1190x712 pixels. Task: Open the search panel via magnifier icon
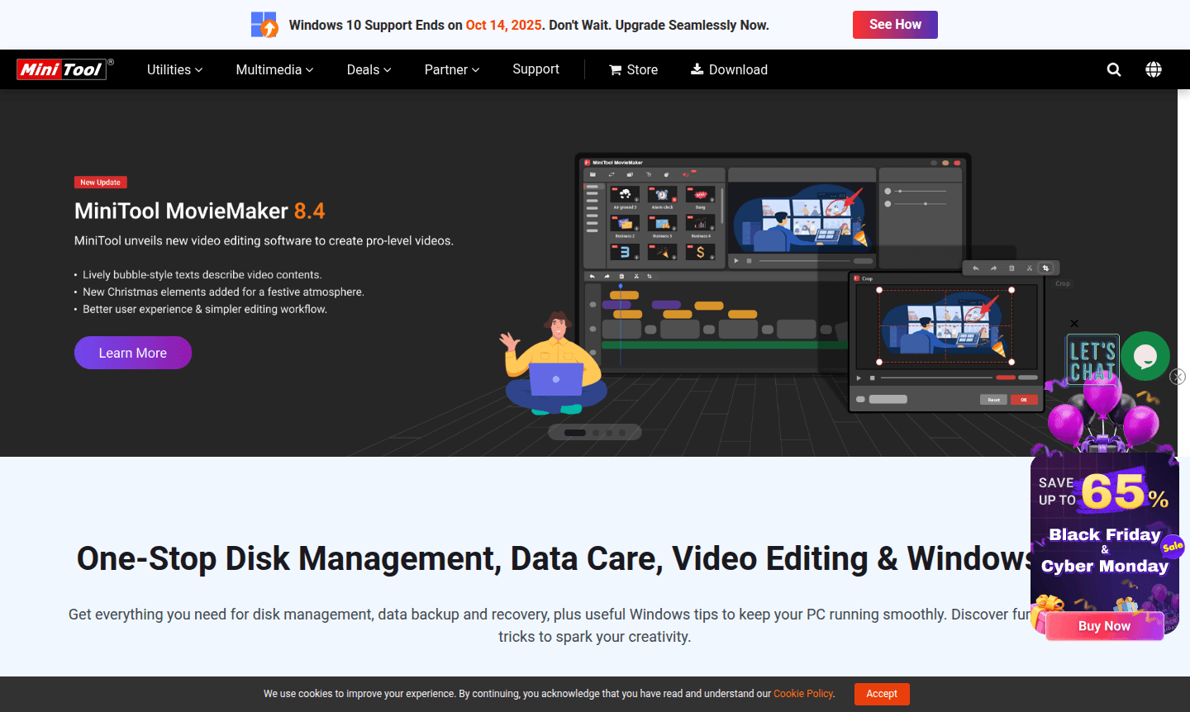pyautogui.click(x=1114, y=69)
